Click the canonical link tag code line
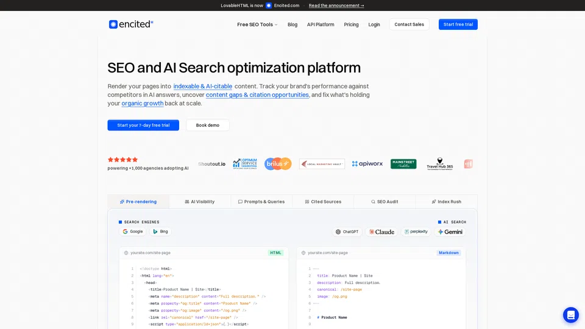This screenshot has width=585, height=329. [x=193, y=317]
